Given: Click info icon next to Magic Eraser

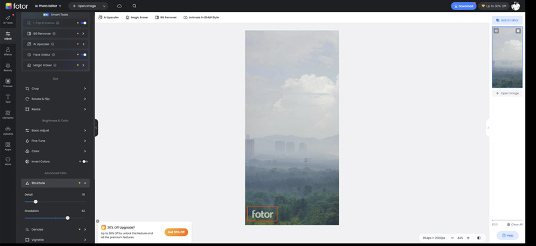Looking at the screenshot, I should [x=55, y=65].
